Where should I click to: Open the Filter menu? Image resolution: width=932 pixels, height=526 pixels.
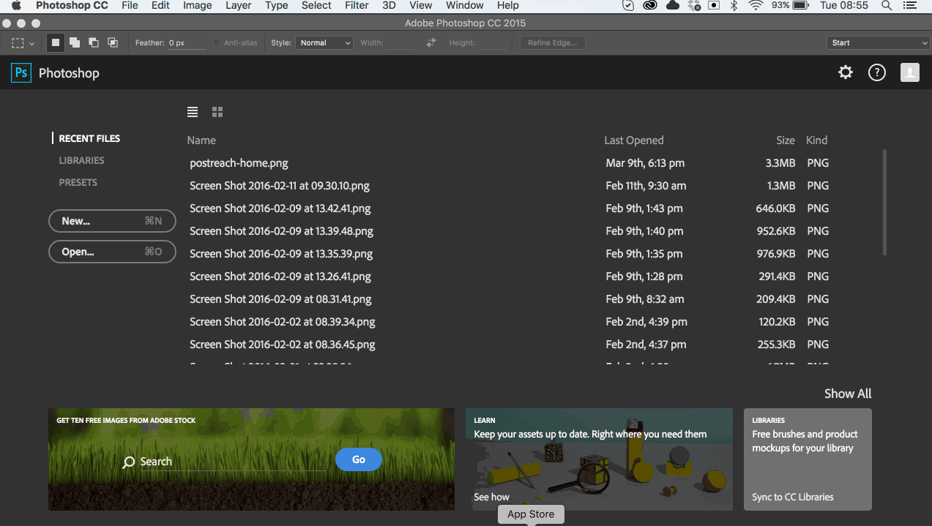pyautogui.click(x=356, y=6)
